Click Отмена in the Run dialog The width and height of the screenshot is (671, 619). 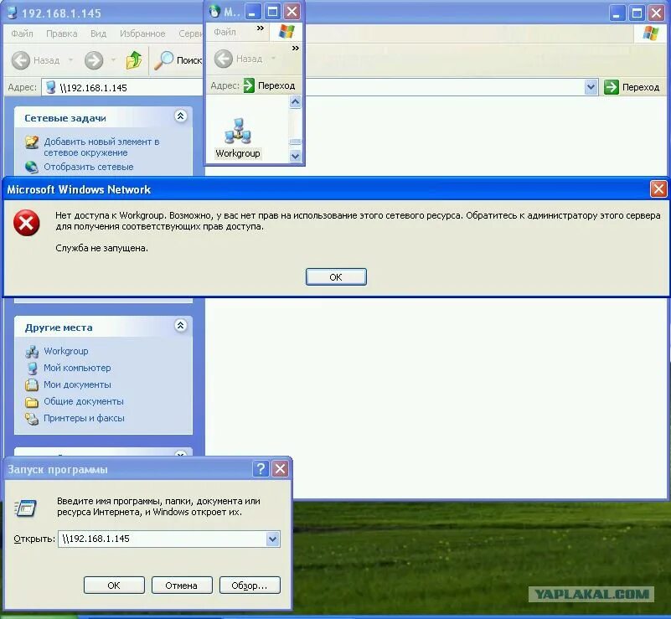[x=182, y=585]
